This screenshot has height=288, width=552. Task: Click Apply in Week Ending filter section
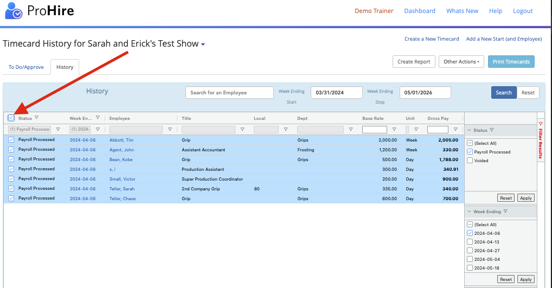click(x=526, y=279)
